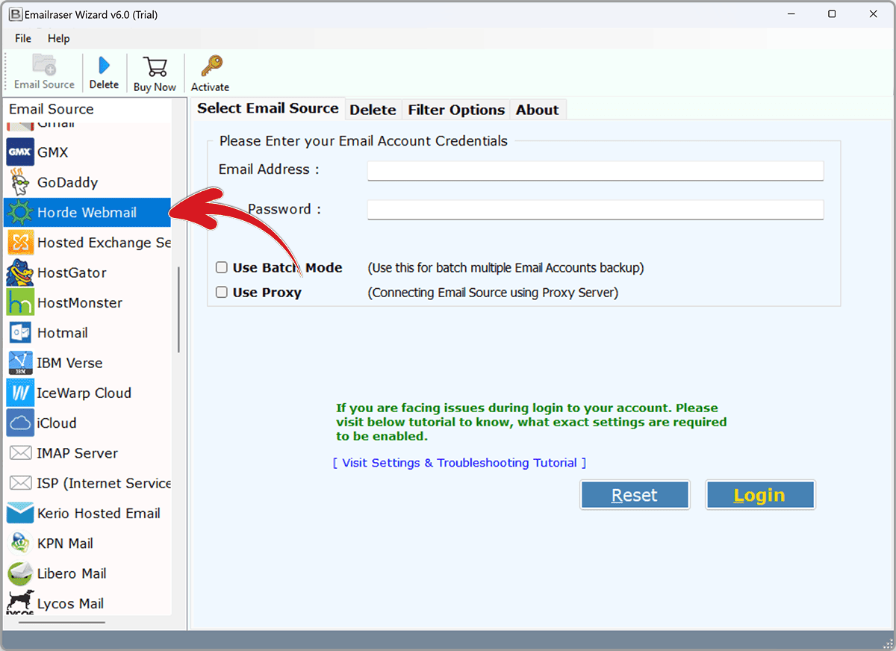Select ISP (Internet Service entry text
896x651 pixels.
point(104,483)
